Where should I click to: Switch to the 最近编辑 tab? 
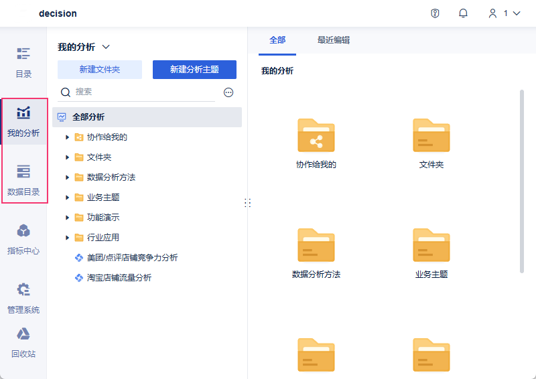(333, 40)
